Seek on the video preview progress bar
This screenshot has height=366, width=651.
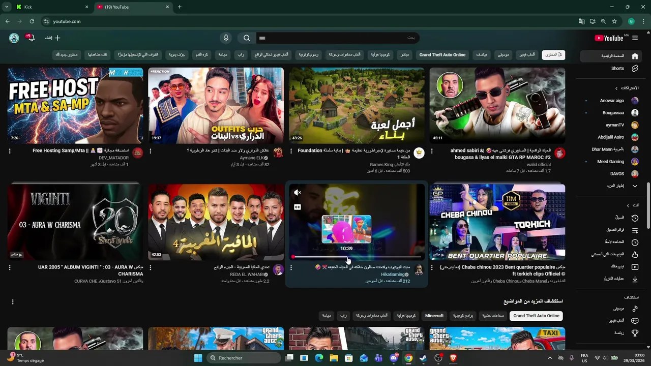[357, 257]
